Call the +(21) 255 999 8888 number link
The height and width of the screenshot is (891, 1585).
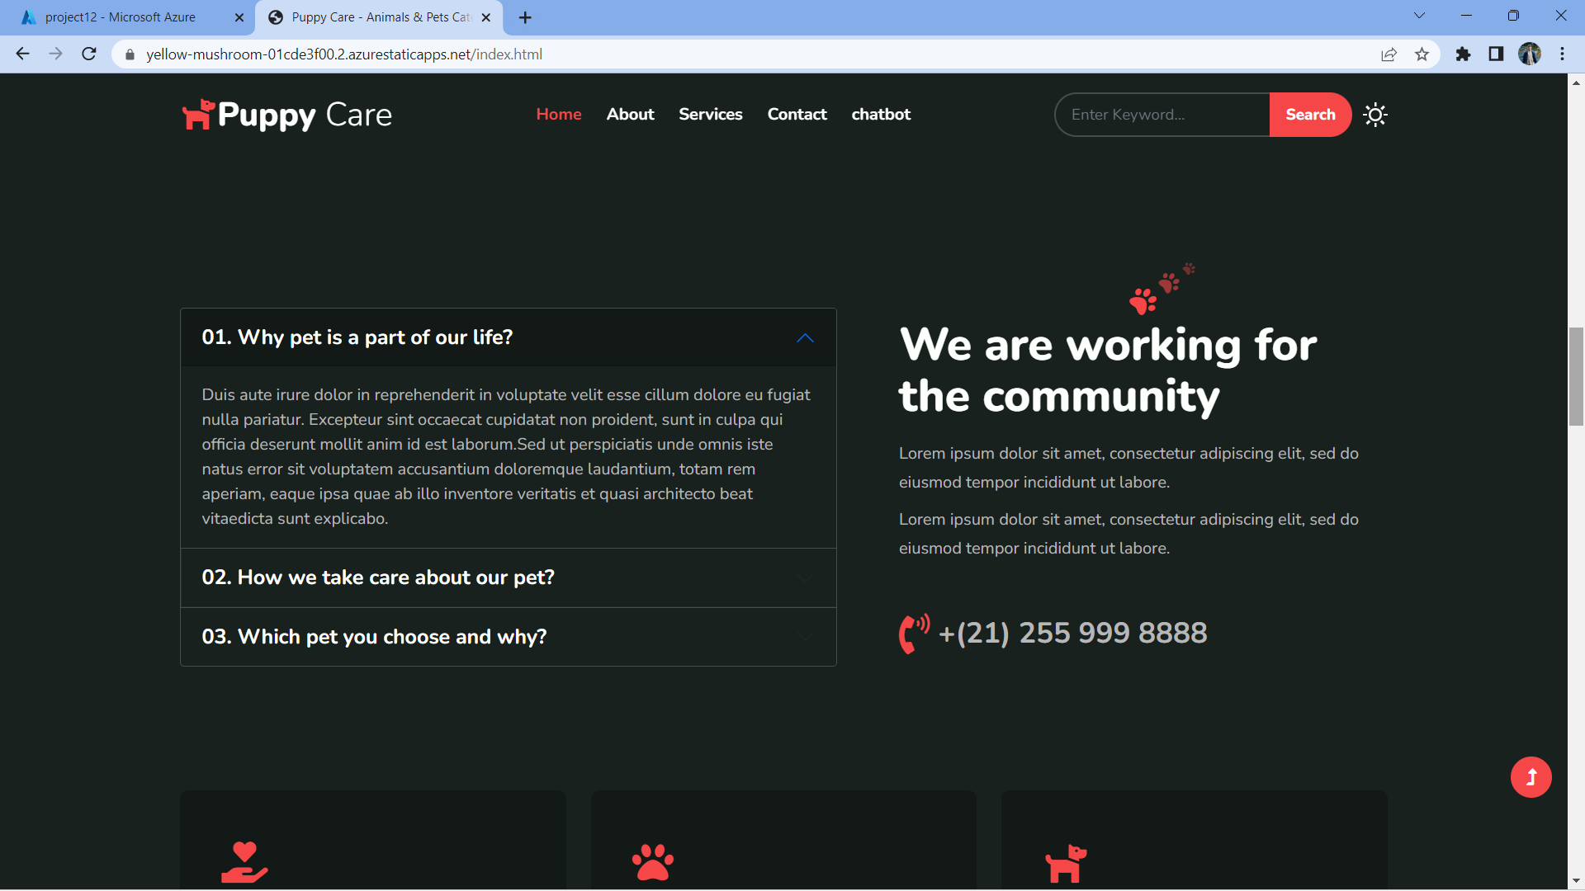[x=1072, y=634]
